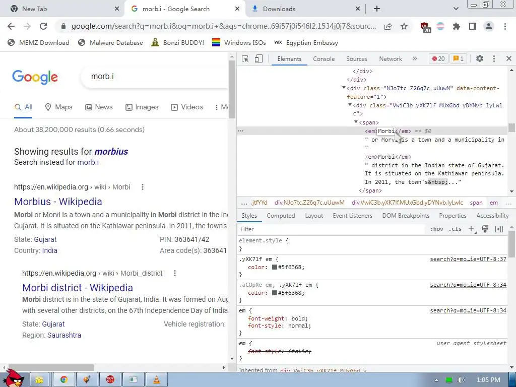Click the browser back arrow
The image size is (516, 387).
(x=11, y=26)
